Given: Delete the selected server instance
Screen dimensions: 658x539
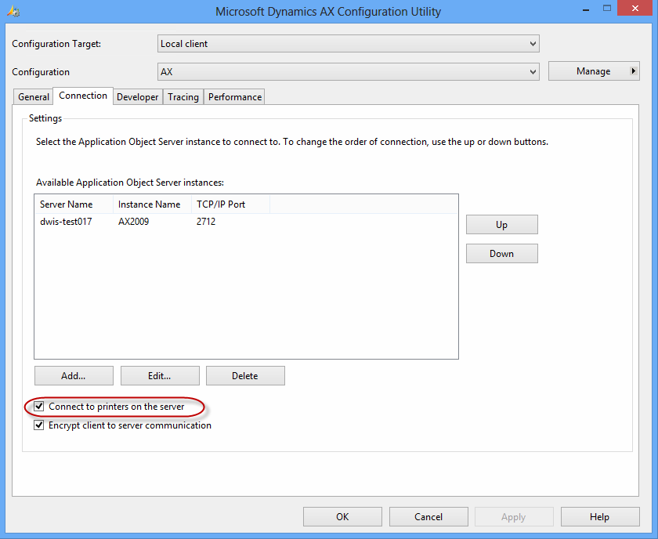Looking at the screenshot, I should coord(245,376).
